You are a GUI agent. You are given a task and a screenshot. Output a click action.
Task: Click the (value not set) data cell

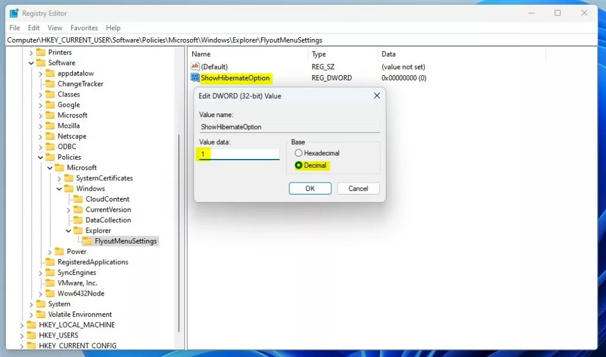click(404, 67)
